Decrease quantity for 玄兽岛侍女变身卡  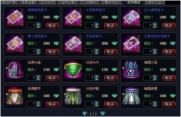pos(155,53)
